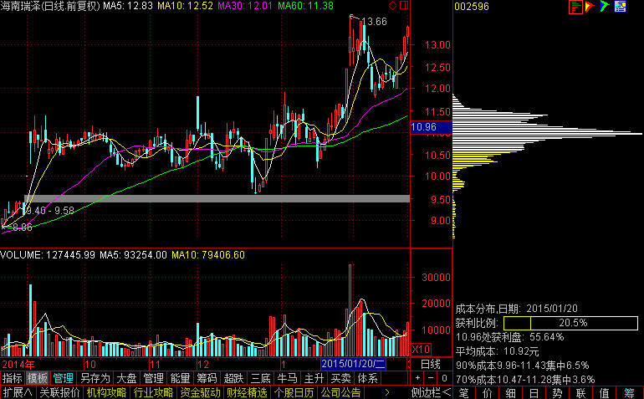Switch to the 资金驱动 tab
Viewport: 644px width, 399px height.
tap(200, 392)
